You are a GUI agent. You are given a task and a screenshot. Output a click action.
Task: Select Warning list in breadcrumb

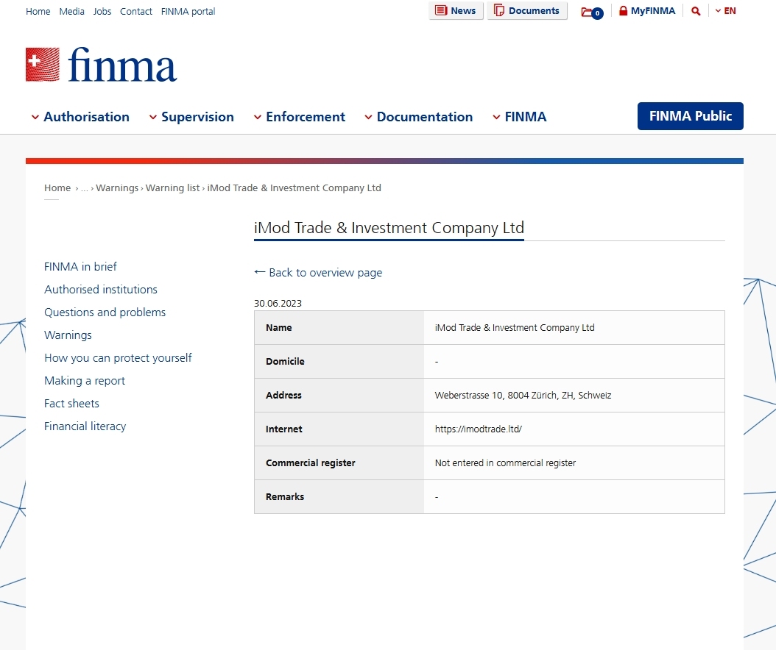click(x=172, y=188)
